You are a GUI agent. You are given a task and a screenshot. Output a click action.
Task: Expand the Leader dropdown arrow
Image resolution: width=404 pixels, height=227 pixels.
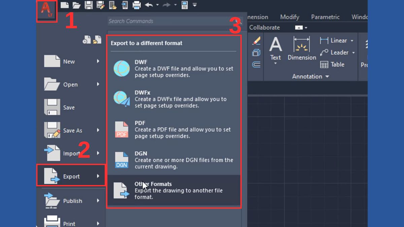coord(353,53)
